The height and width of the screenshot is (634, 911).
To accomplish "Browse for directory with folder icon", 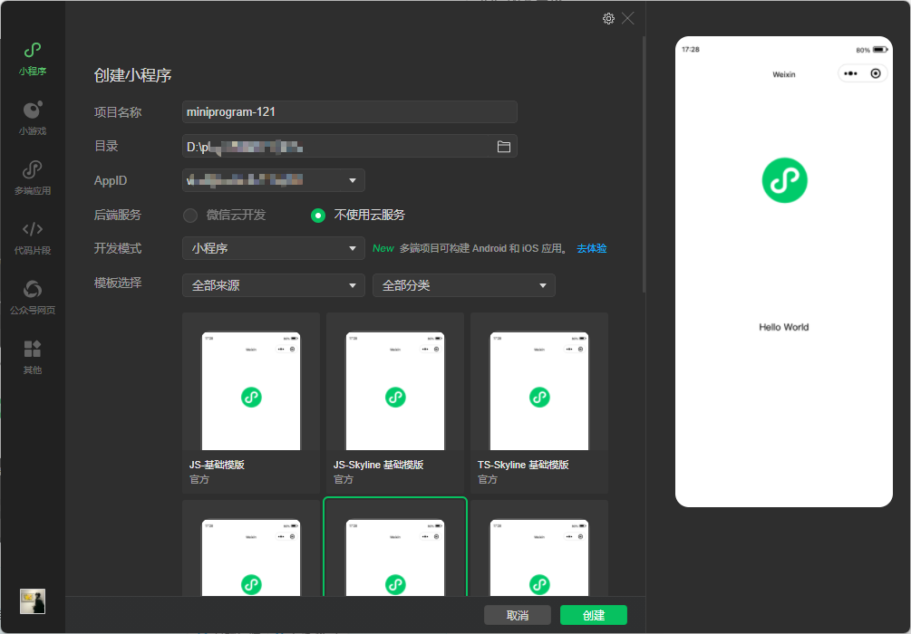I will pyautogui.click(x=504, y=147).
